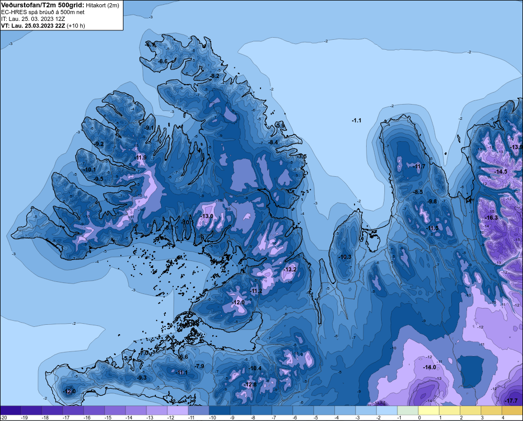This screenshot has width=523, height=421.
Task: Click the -11.9 temperature label
Action: [140, 157]
